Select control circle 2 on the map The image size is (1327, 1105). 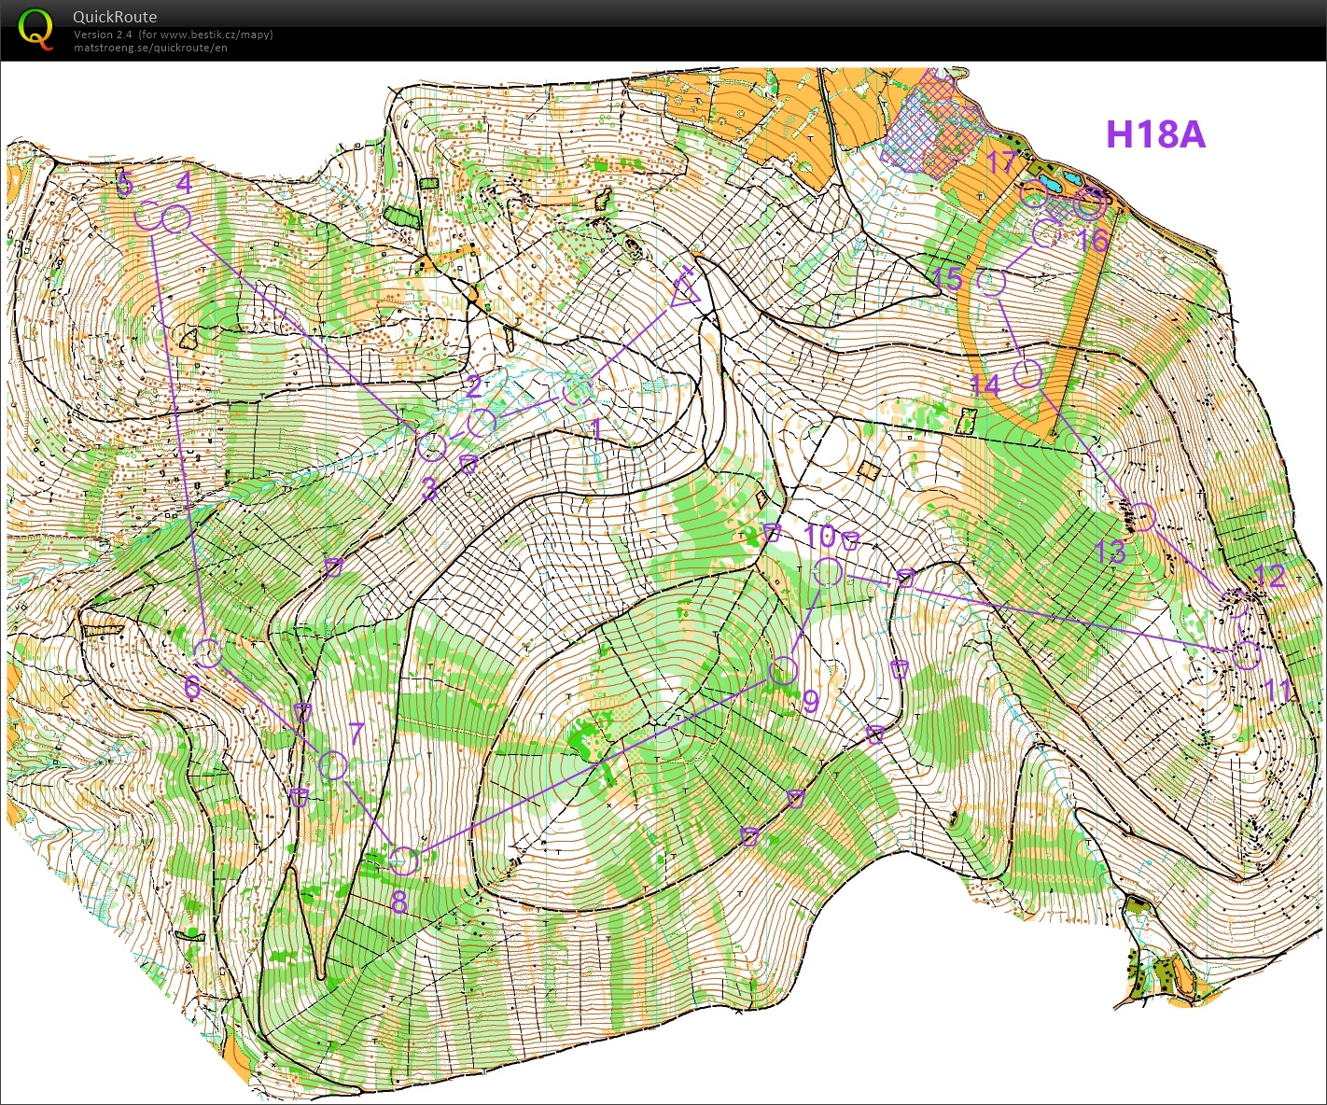(x=481, y=423)
